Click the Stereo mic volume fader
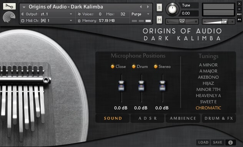 click(x=162, y=86)
